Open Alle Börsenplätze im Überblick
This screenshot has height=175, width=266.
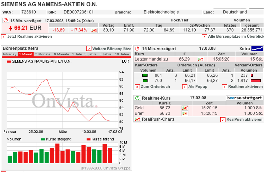tap(236, 36)
